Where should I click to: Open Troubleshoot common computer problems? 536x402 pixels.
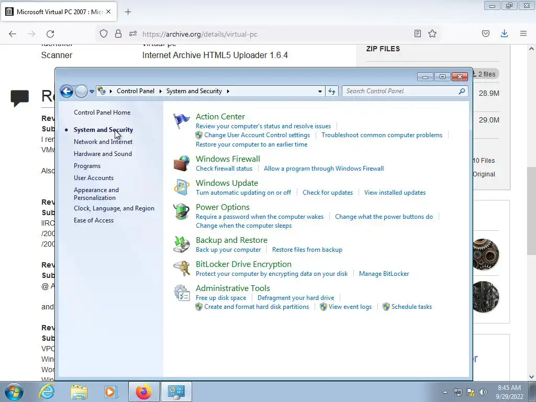tap(382, 135)
